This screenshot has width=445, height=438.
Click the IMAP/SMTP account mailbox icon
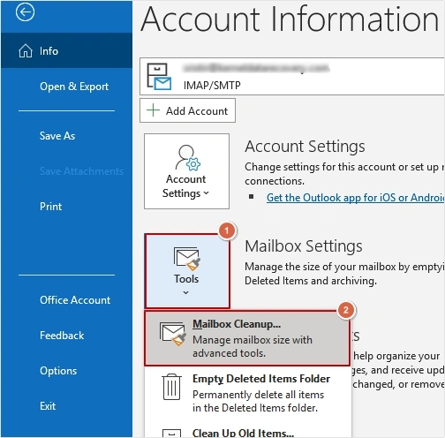coord(159,77)
